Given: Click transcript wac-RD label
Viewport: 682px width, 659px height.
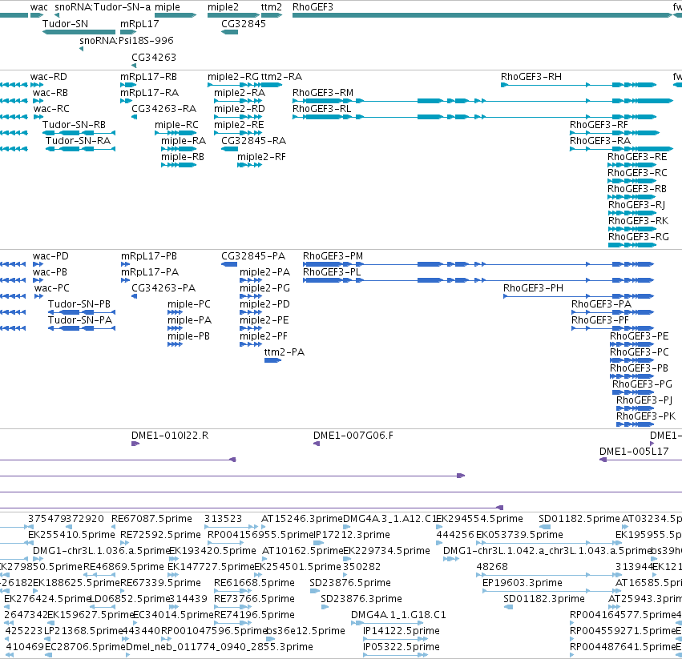Looking at the screenshot, I should tap(49, 77).
